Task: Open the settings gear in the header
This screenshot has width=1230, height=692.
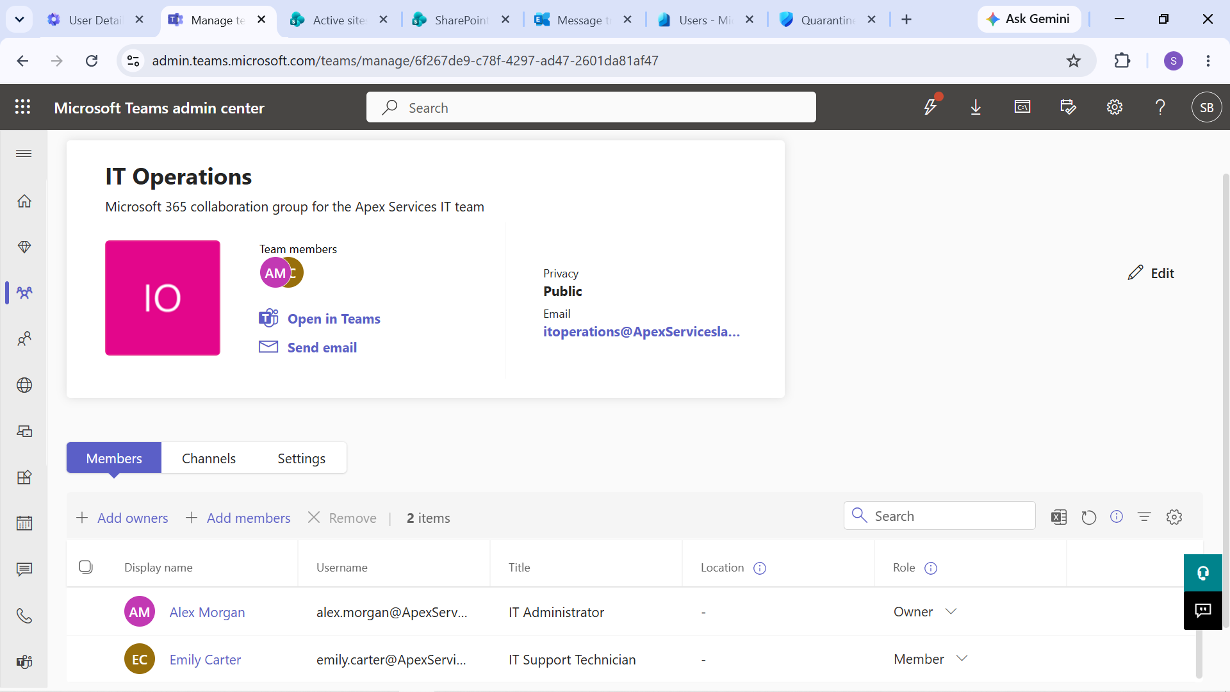Action: pyautogui.click(x=1115, y=107)
